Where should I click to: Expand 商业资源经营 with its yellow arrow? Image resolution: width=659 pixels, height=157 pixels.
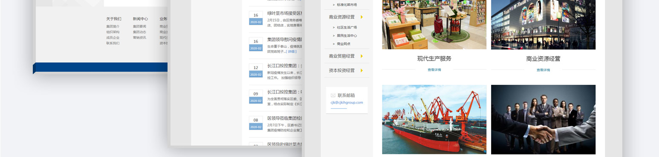coord(361,17)
